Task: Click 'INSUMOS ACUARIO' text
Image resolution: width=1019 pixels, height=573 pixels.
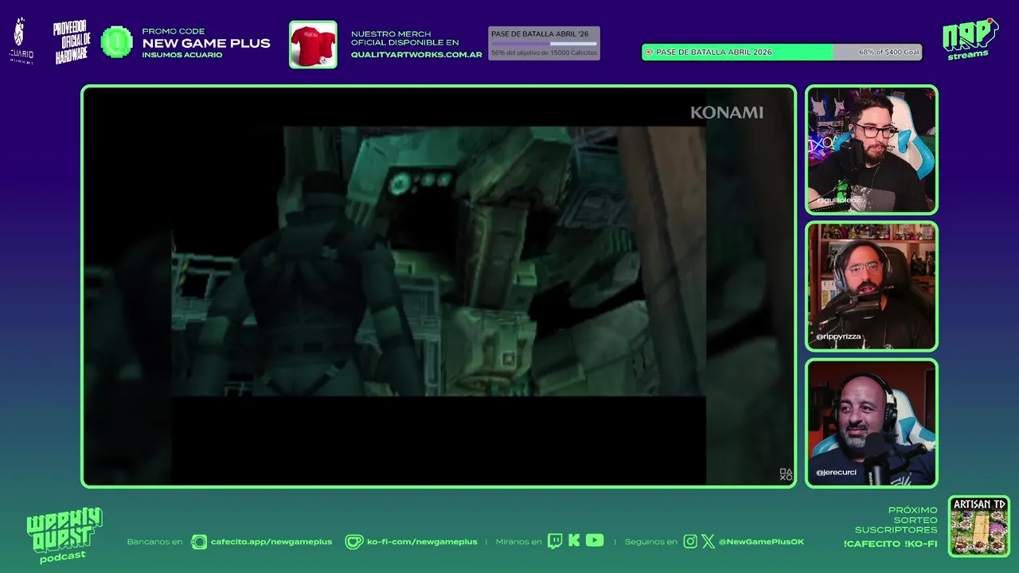Action: click(182, 55)
